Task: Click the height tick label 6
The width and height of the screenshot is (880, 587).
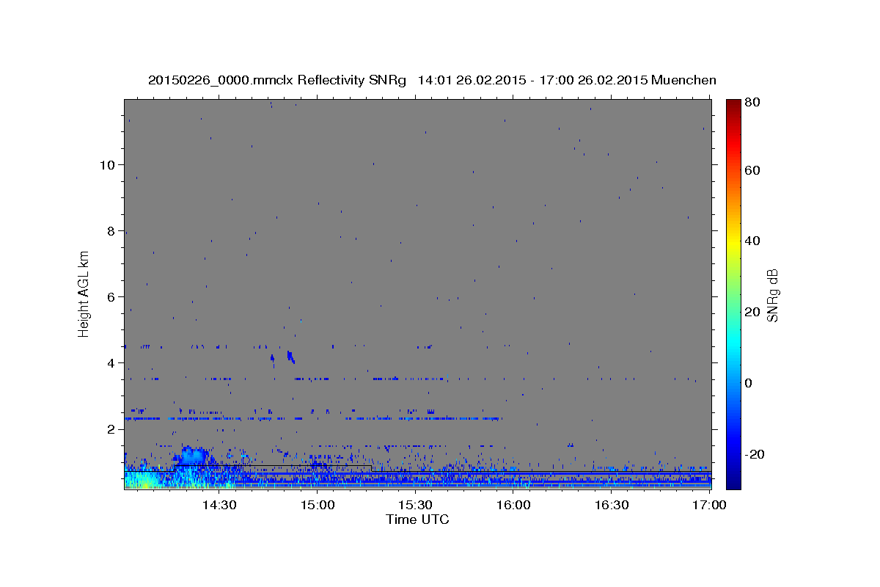Action: pos(109,296)
